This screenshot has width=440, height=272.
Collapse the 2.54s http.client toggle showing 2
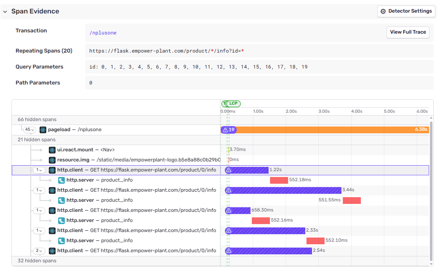point(39,251)
